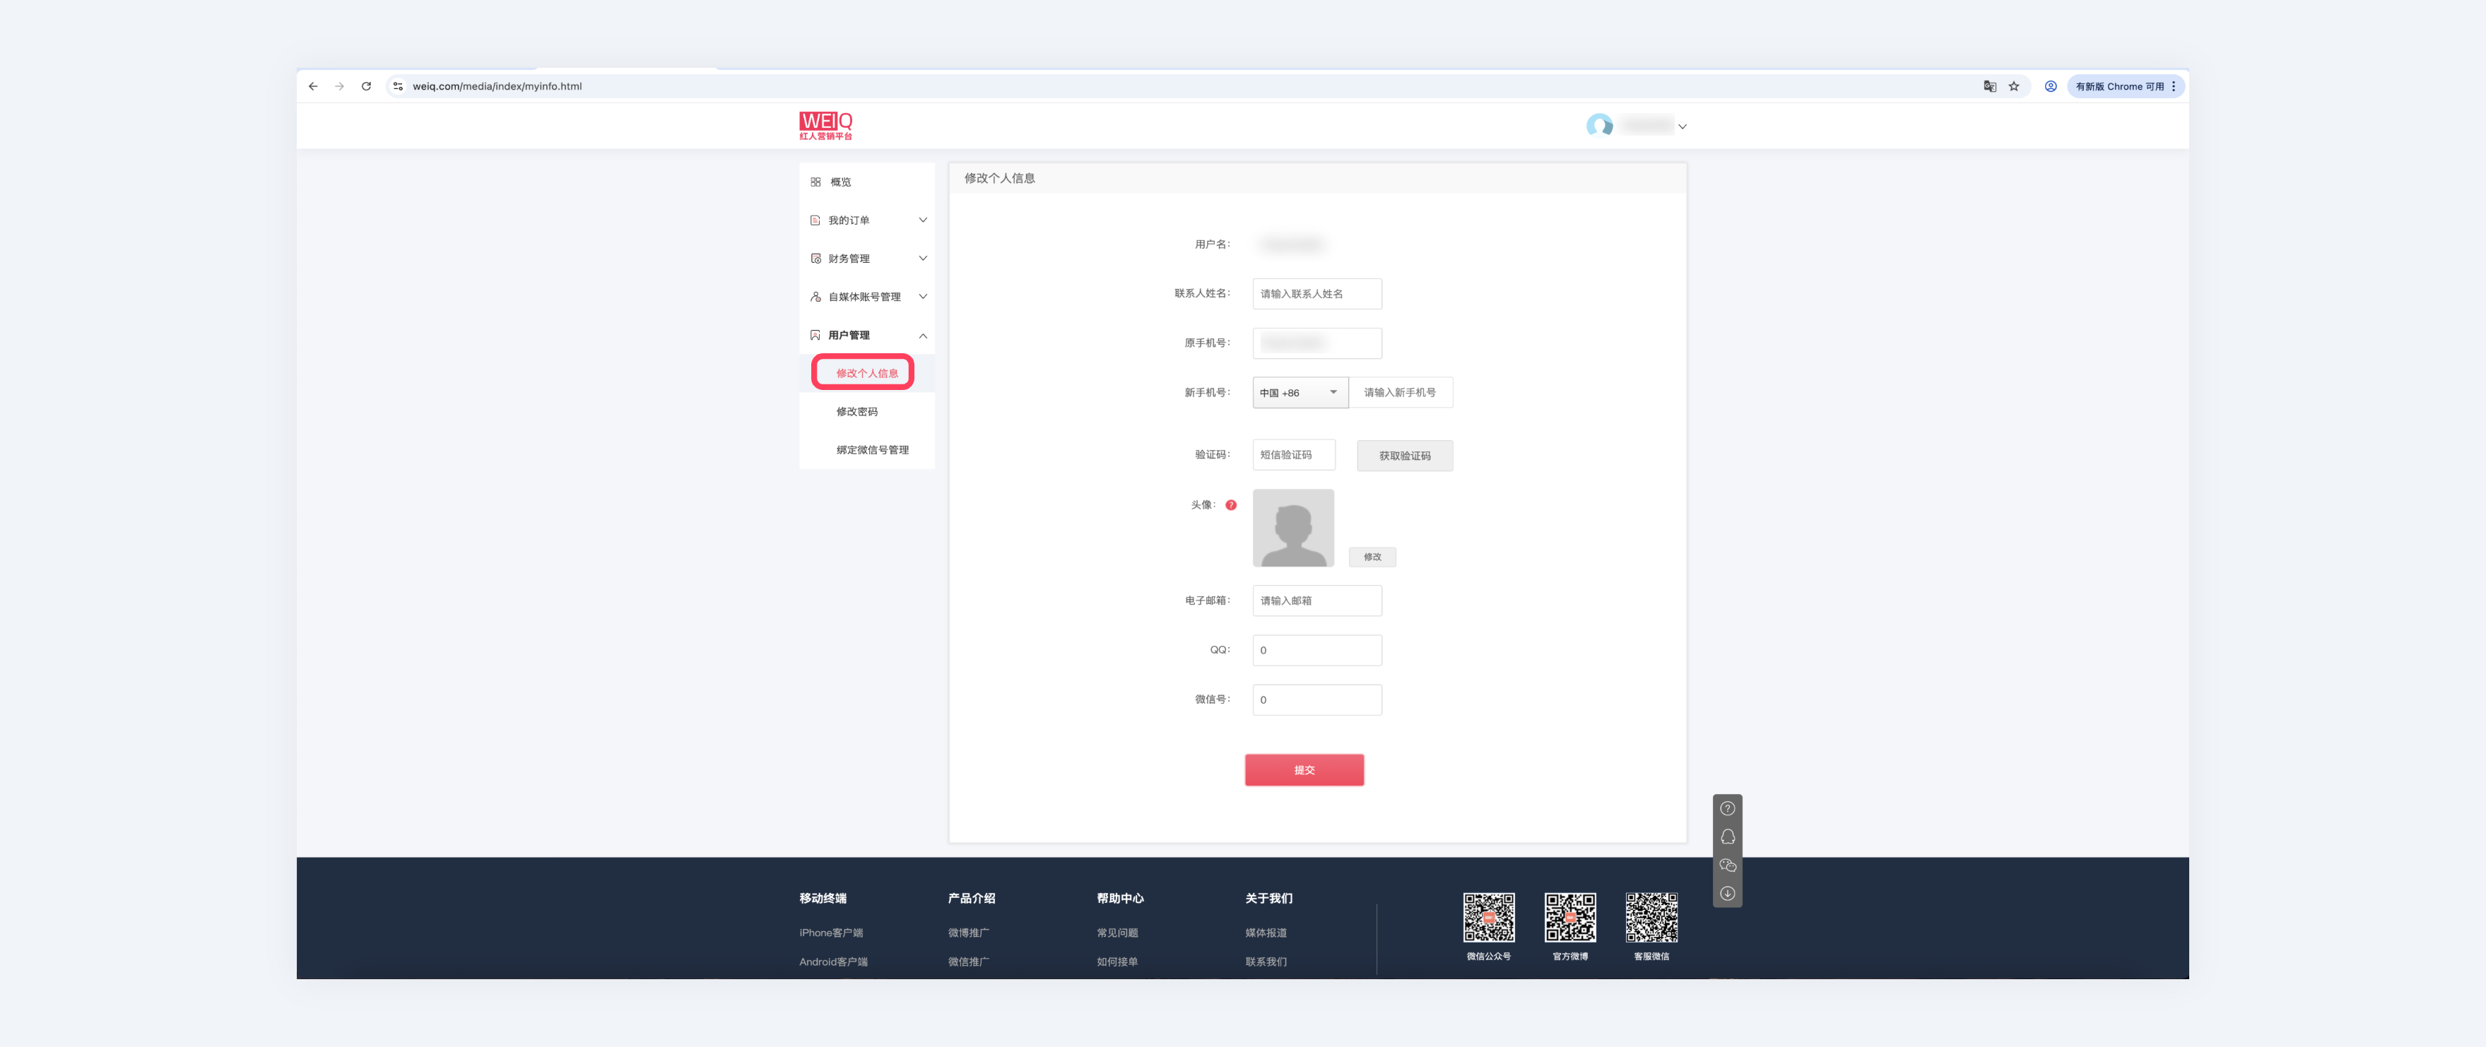The image size is (2486, 1047).
Task: Click the red avatar help tooltip icon
Action: [x=1230, y=504]
